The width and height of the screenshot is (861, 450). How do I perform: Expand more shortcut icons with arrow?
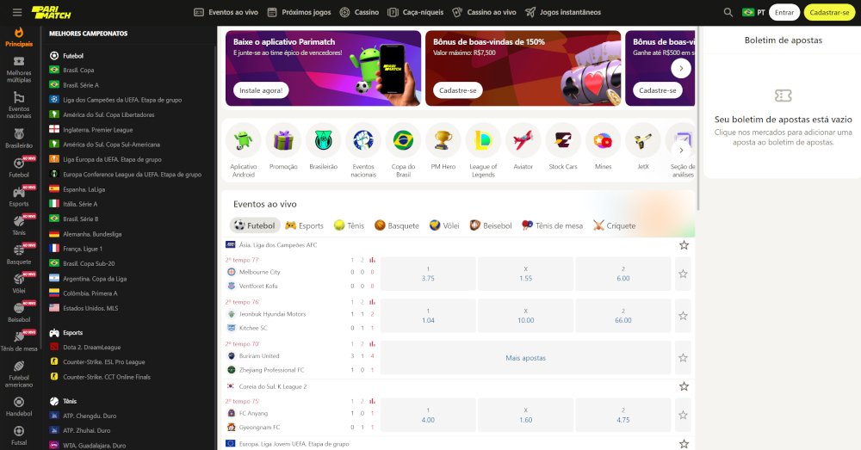point(681,150)
